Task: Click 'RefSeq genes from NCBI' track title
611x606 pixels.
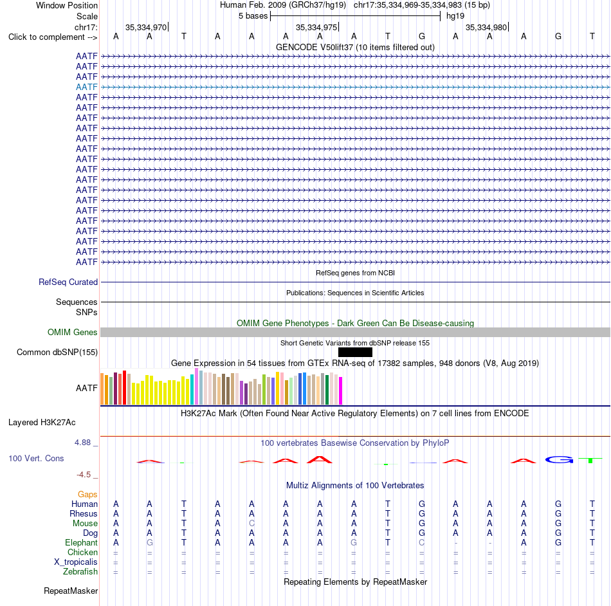Action: point(355,273)
